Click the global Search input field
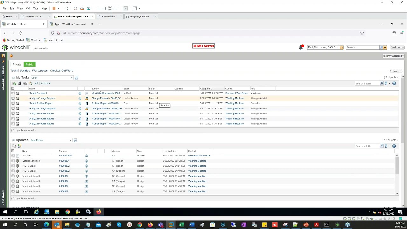Image resolution: width=407 pixels, height=229 pixels. point(362,47)
